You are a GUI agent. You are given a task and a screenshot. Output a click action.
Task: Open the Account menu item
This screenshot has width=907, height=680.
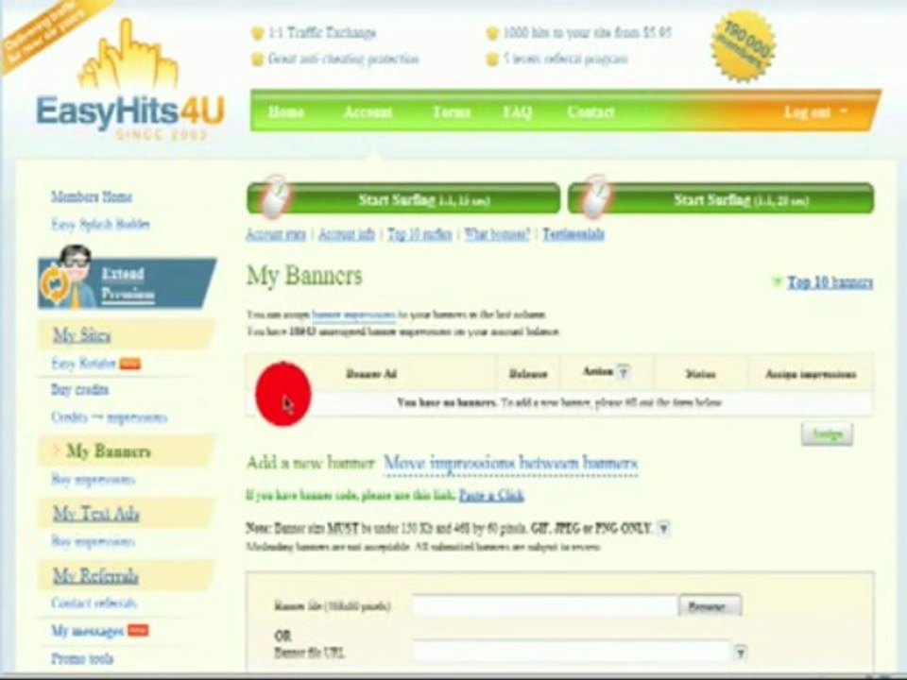368,112
